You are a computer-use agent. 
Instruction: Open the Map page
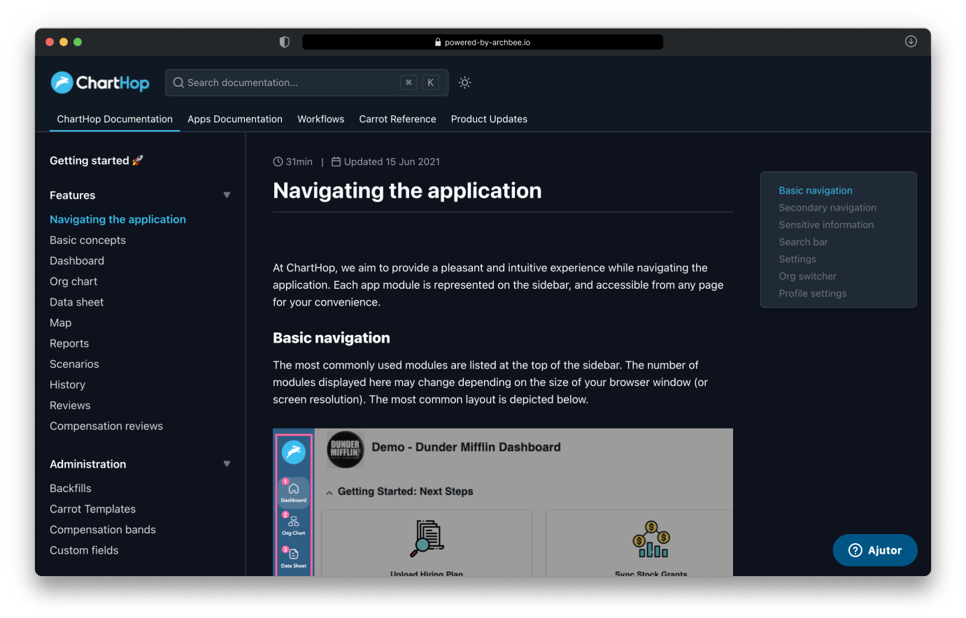[60, 322]
